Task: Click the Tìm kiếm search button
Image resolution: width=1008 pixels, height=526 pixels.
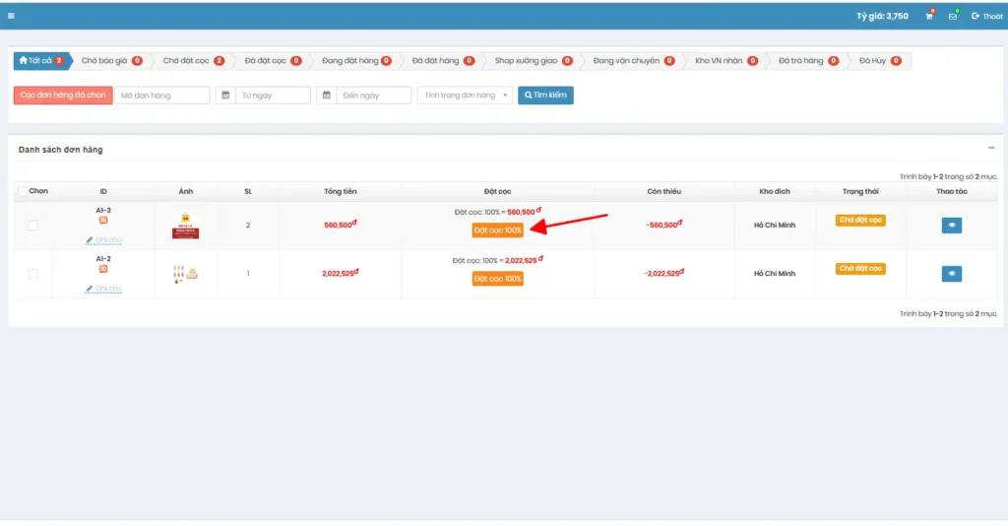Action: 545,96
